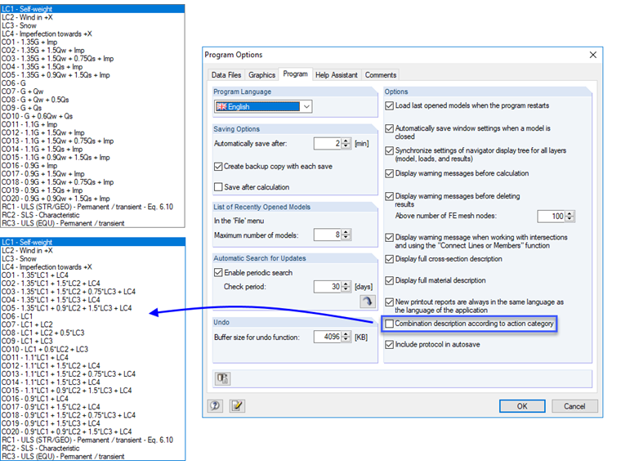The image size is (621, 465).
Task: Open the Help Assistant tab
Action: (x=337, y=75)
